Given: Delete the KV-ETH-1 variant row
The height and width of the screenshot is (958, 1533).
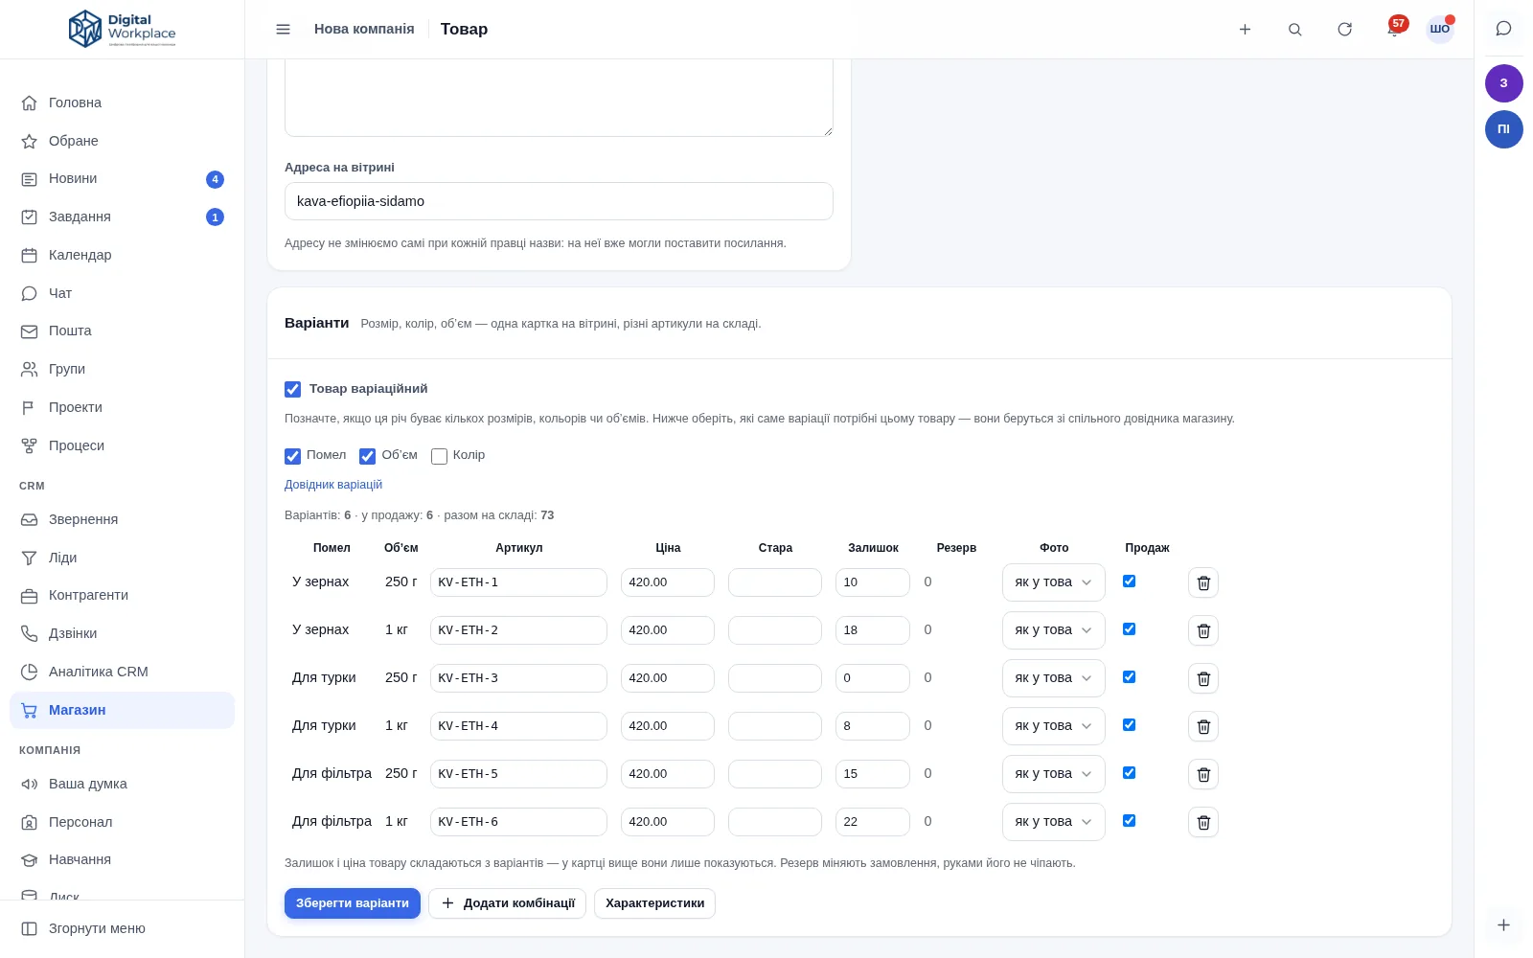Looking at the screenshot, I should 1203,582.
